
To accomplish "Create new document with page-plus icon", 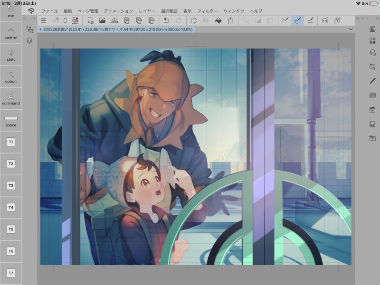I will tap(90, 20).
